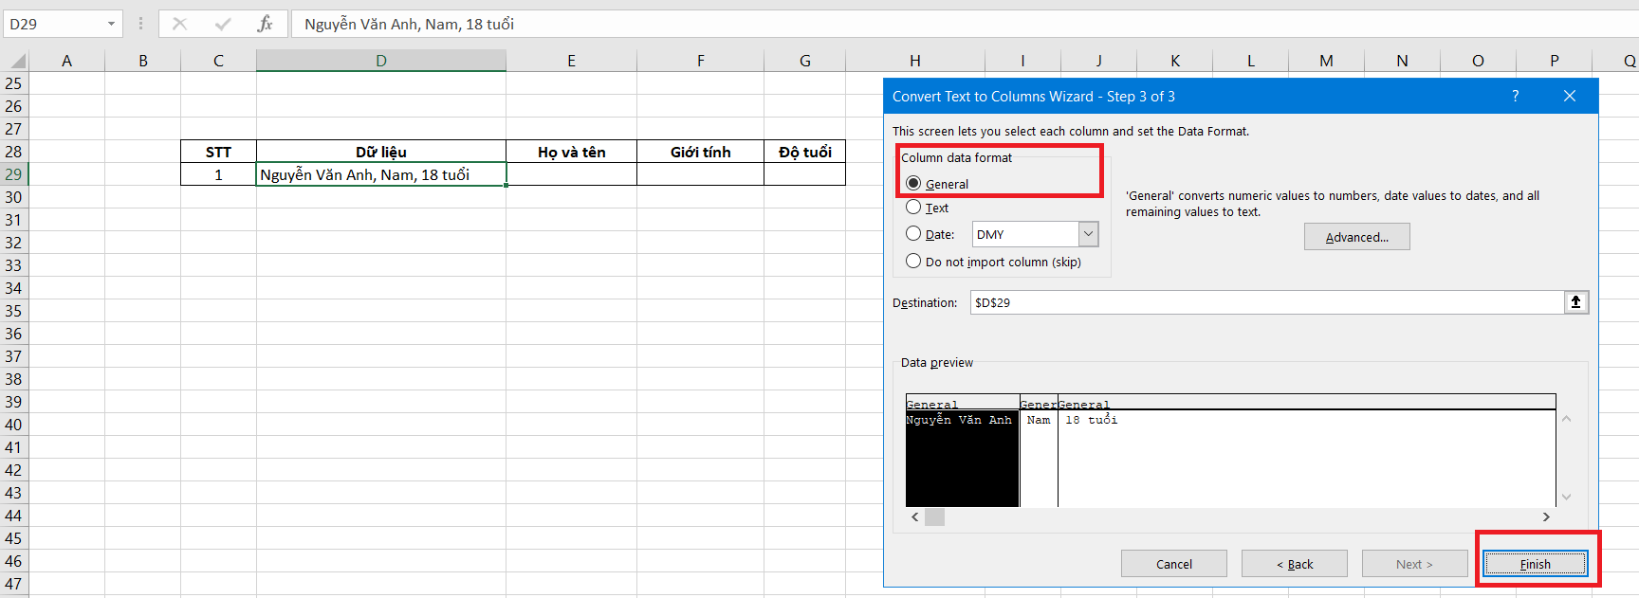This screenshot has width=1639, height=598.
Task: Click the Name Box showing D29
Action: click(x=54, y=24)
